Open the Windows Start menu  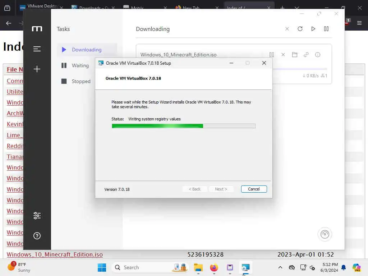pos(102,267)
